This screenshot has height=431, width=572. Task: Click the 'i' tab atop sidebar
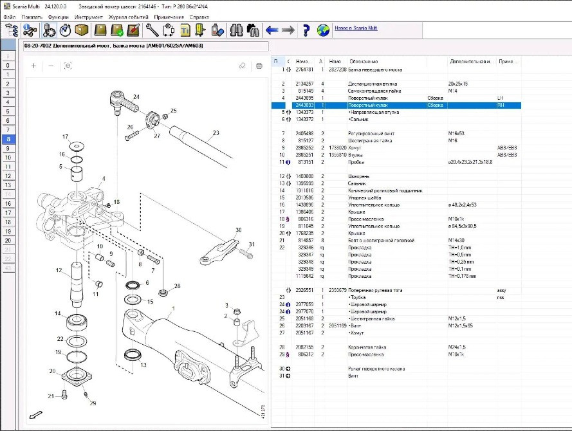point(8,56)
